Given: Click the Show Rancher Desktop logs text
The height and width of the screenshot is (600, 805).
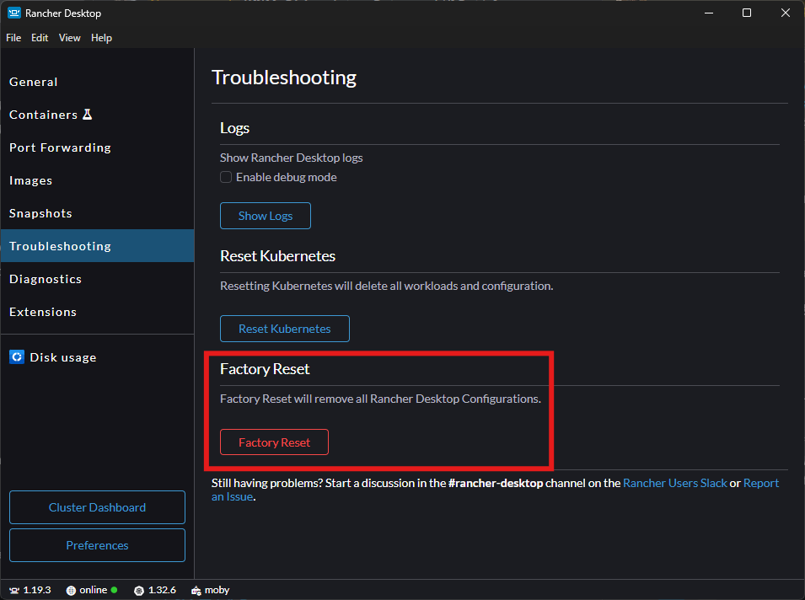Looking at the screenshot, I should click(x=292, y=158).
